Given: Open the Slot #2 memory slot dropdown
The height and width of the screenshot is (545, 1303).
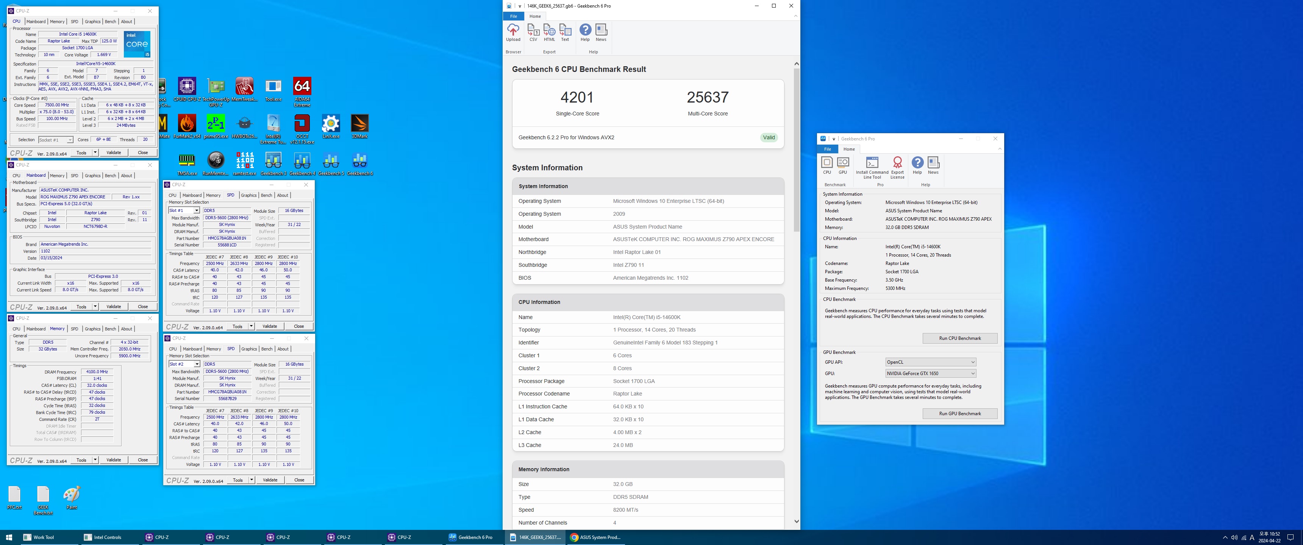Looking at the screenshot, I should (184, 364).
